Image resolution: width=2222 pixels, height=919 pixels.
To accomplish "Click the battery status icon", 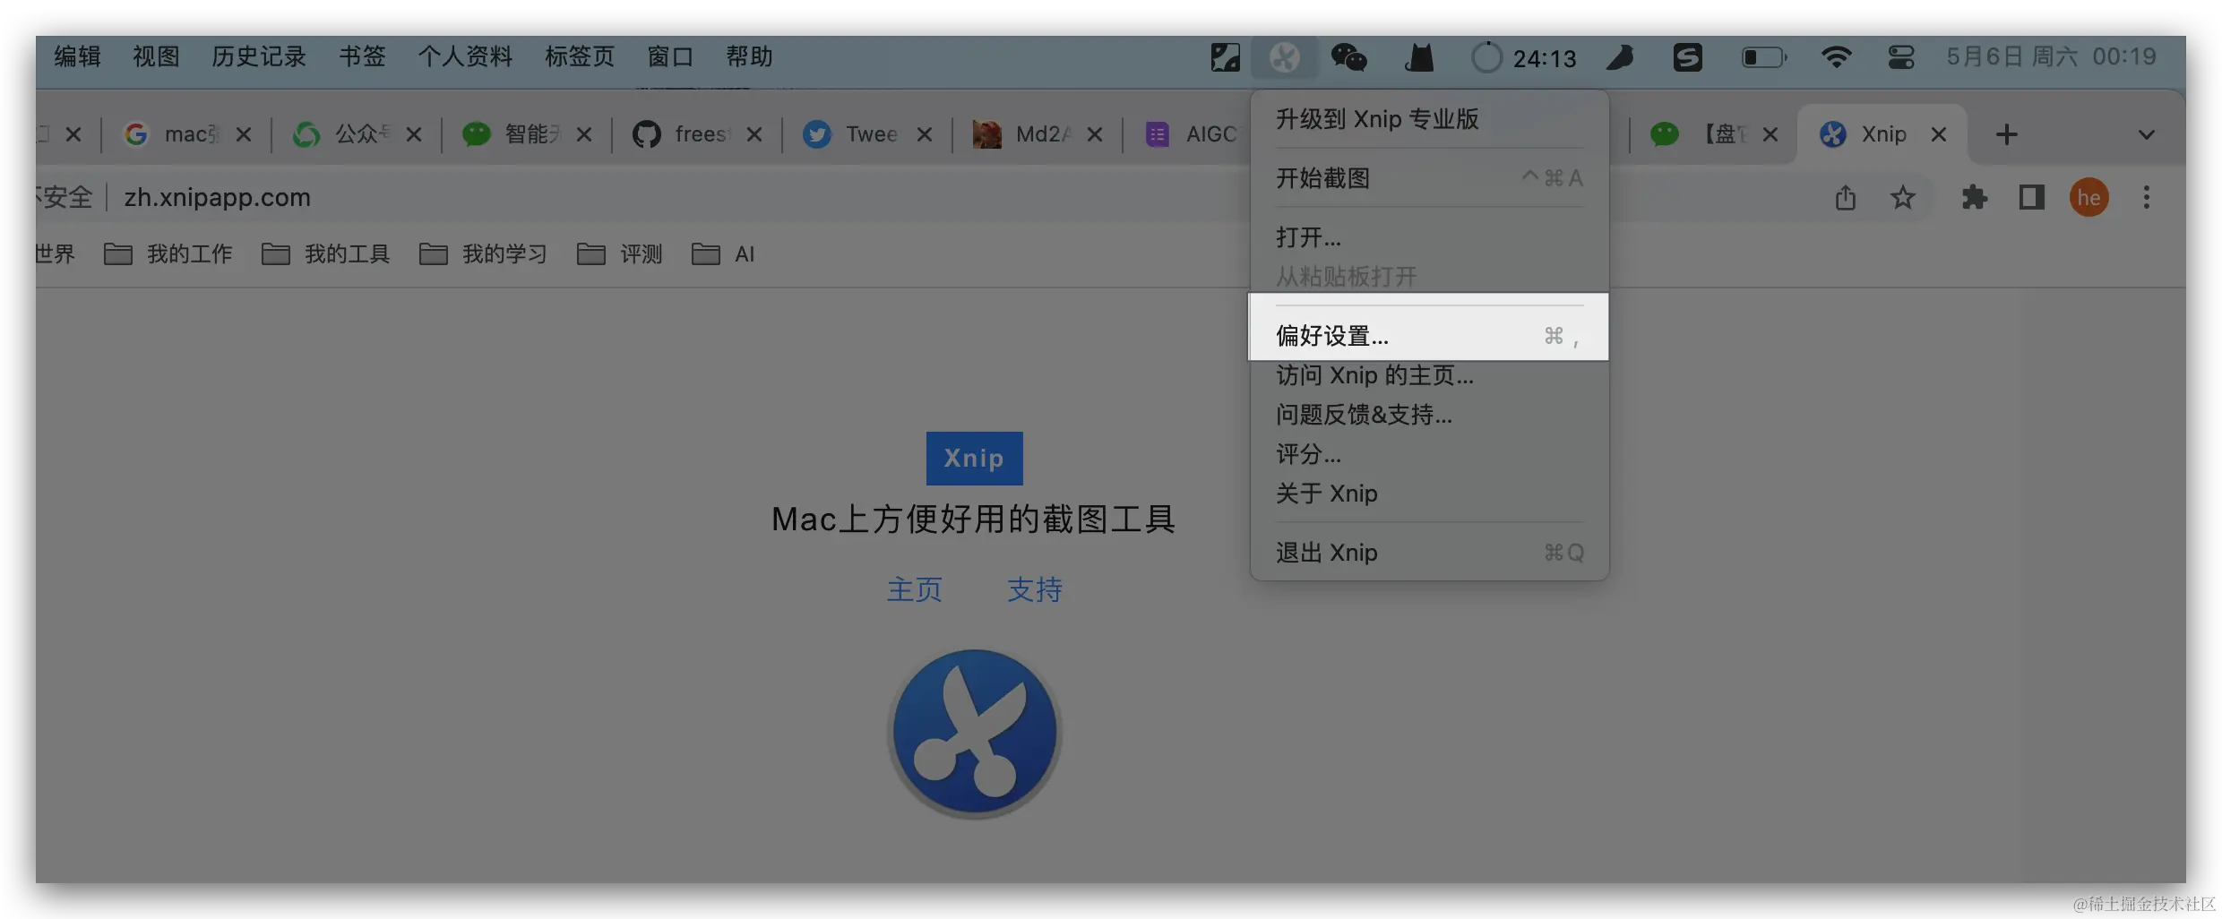I will (1763, 58).
